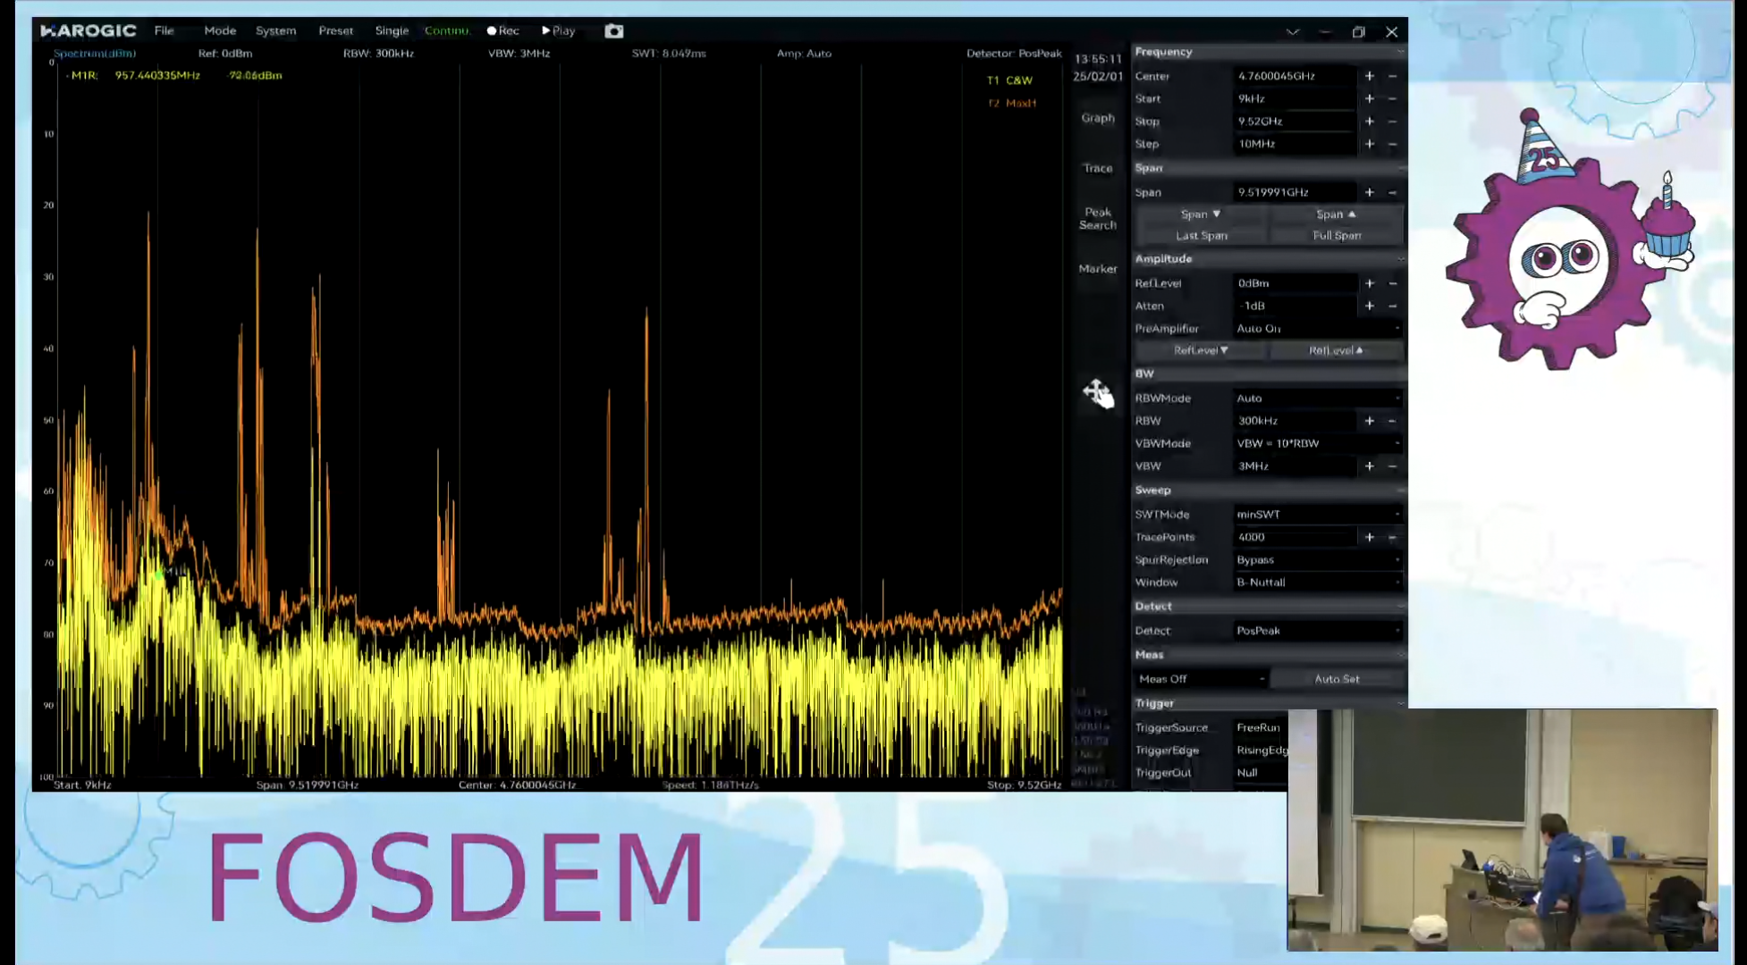1747x965 pixels.
Task: Increase TracePoints with plus
Action: [1369, 537]
